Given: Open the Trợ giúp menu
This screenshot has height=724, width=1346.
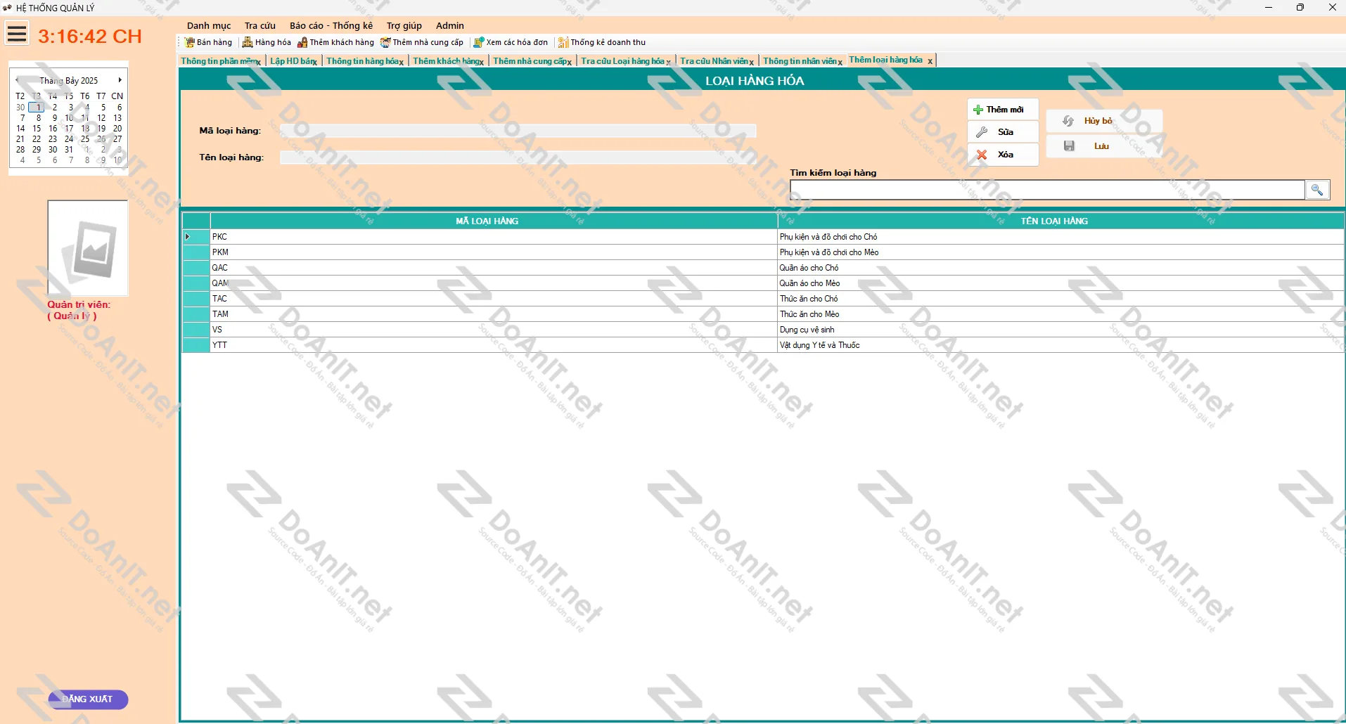Looking at the screenshot, I should (404, 25).
